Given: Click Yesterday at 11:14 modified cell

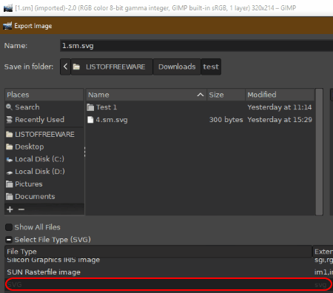Looking at the screenshot, I should pos(280,107).
